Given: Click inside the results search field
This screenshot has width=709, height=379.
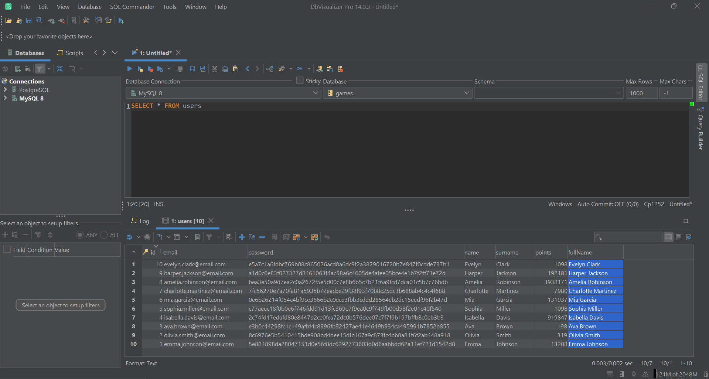Looking at the screenshot, I should pos(628,237).
